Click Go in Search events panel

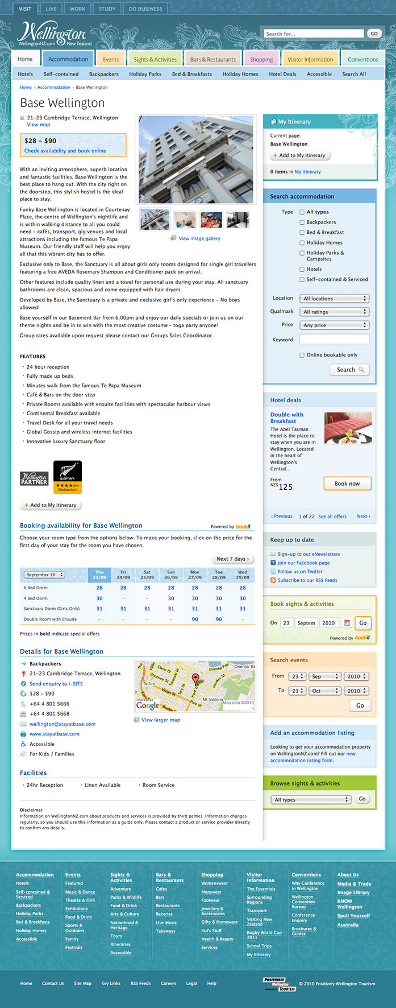pos(360,705)
